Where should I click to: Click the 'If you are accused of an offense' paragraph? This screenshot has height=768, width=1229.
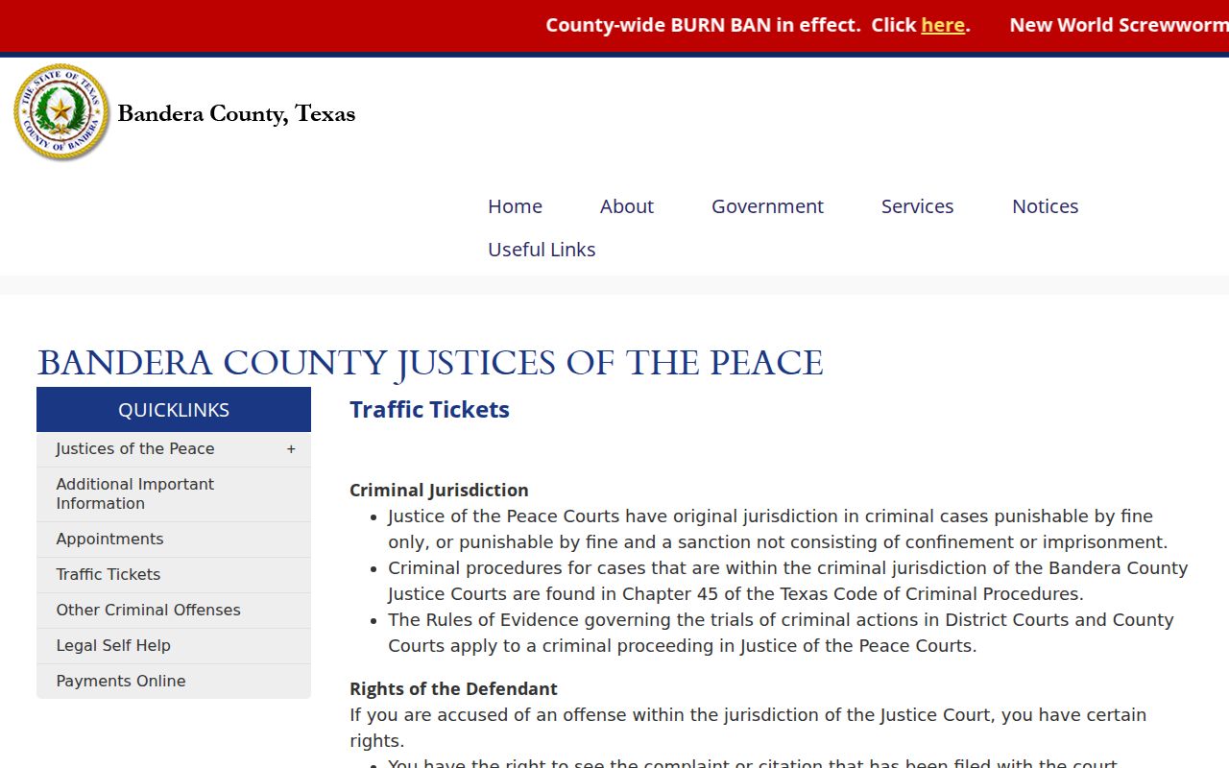(x=748, y=728)
